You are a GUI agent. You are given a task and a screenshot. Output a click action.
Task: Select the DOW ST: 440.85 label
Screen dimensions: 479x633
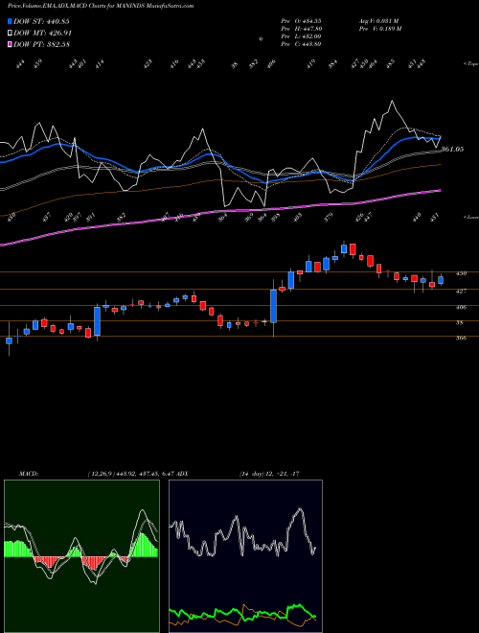point(41,21)
